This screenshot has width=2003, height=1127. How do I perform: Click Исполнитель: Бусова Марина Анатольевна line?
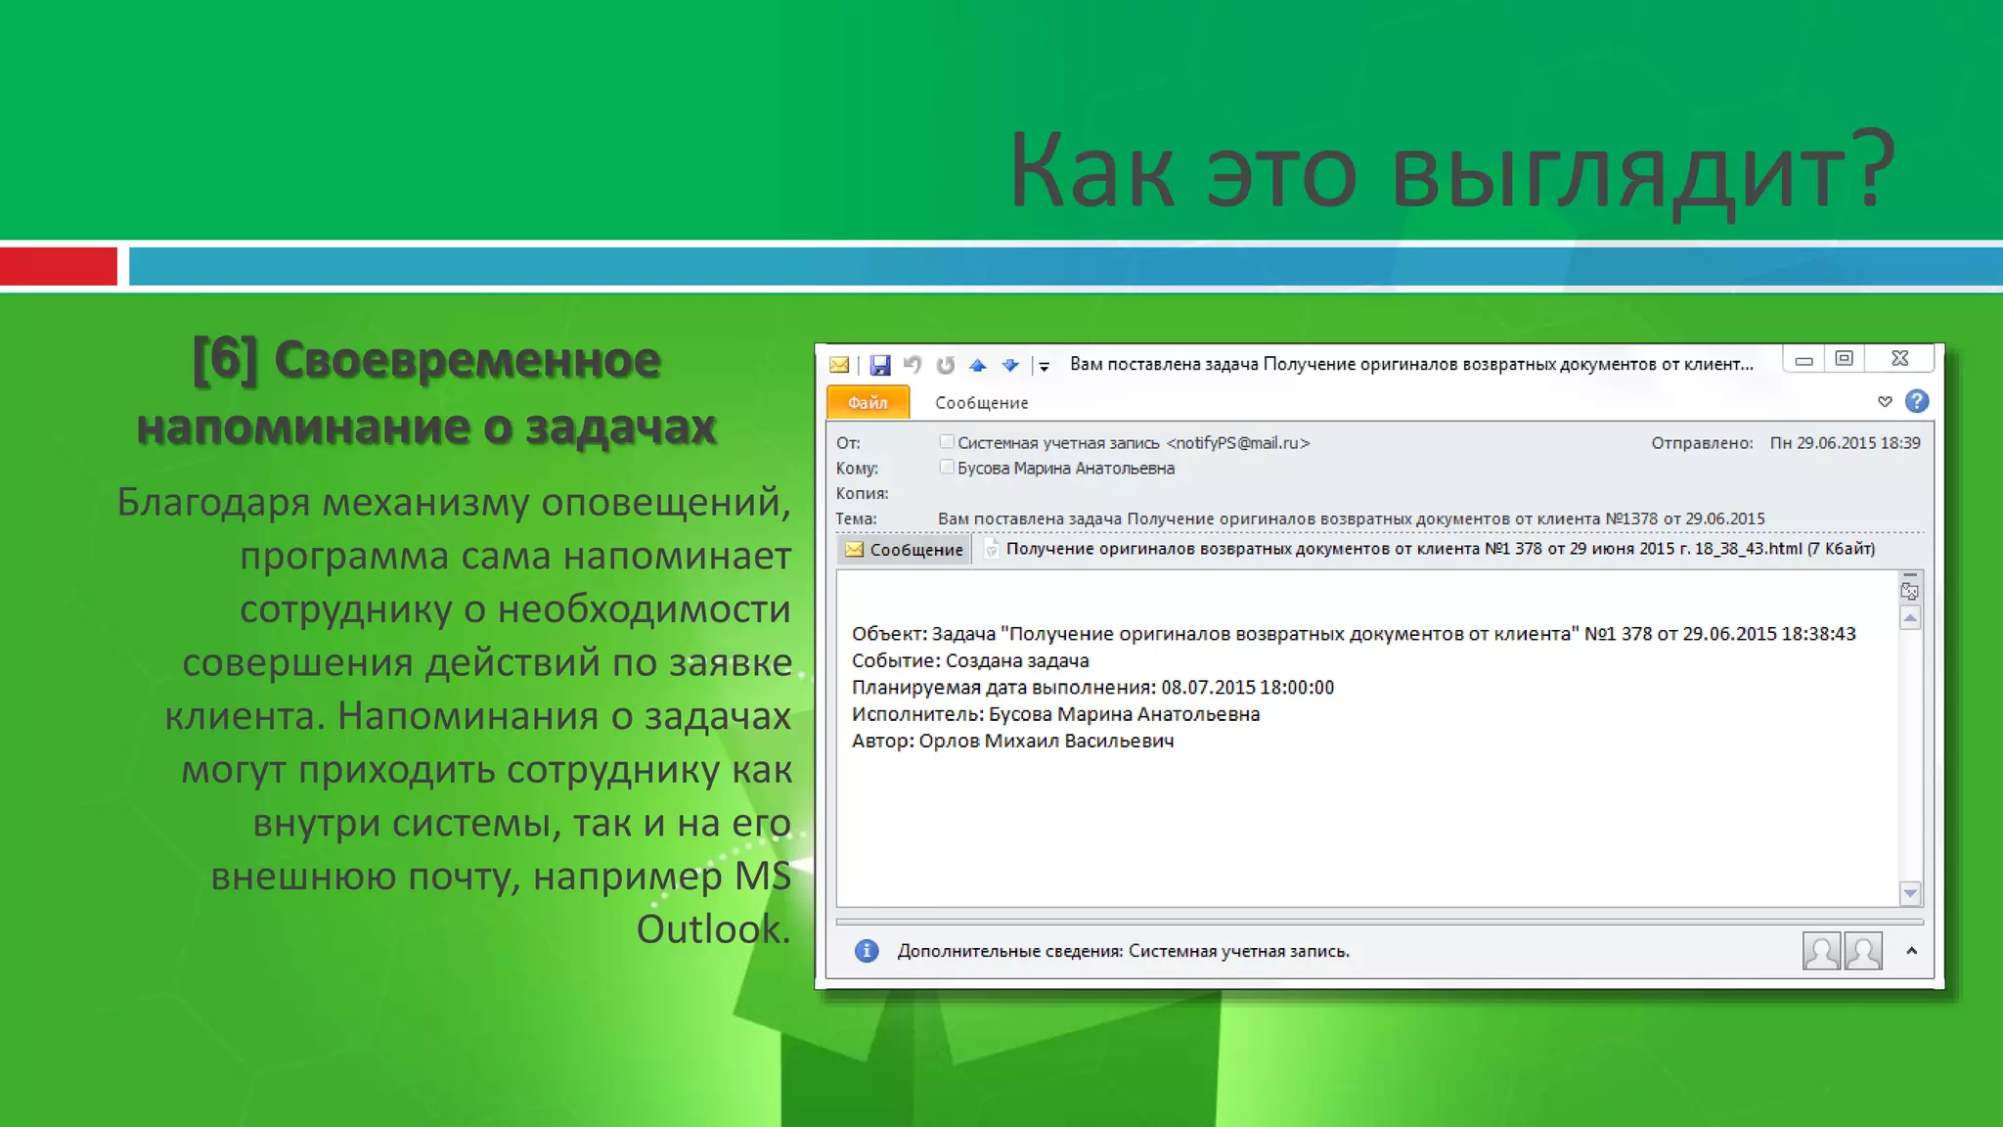(x=1055, y=715)
